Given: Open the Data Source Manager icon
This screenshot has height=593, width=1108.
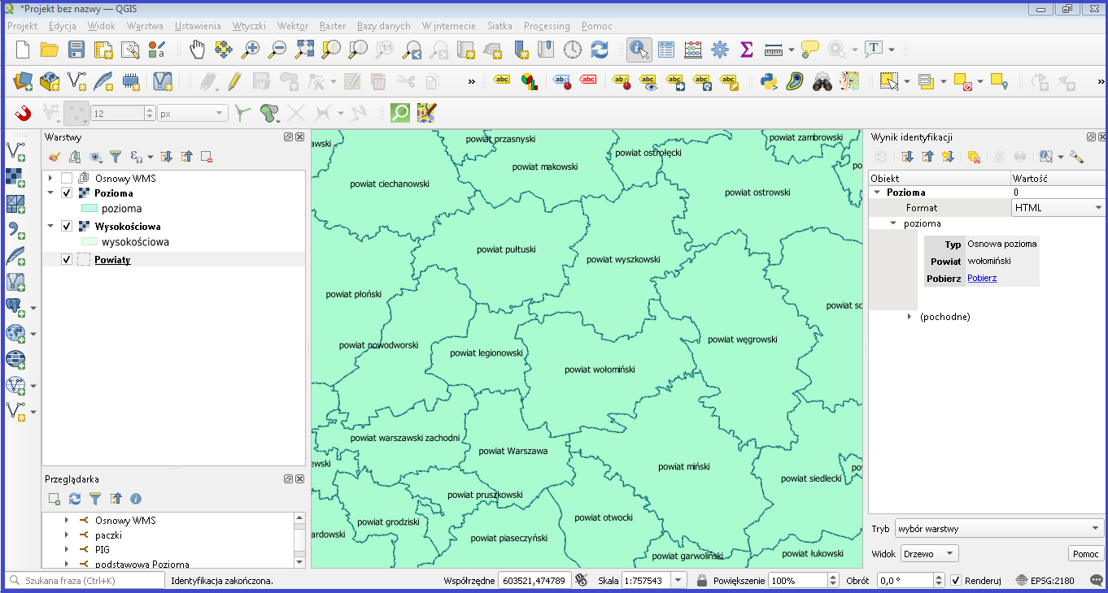Looking at the screenshot, I should pyautogui.click(x=23, y=80).
